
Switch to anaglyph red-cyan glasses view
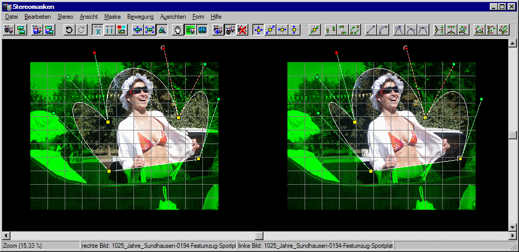(x=122, y=30)
